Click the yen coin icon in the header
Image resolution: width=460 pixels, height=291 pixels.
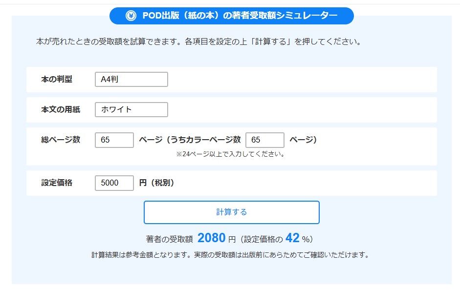click(x=131, y=16)
